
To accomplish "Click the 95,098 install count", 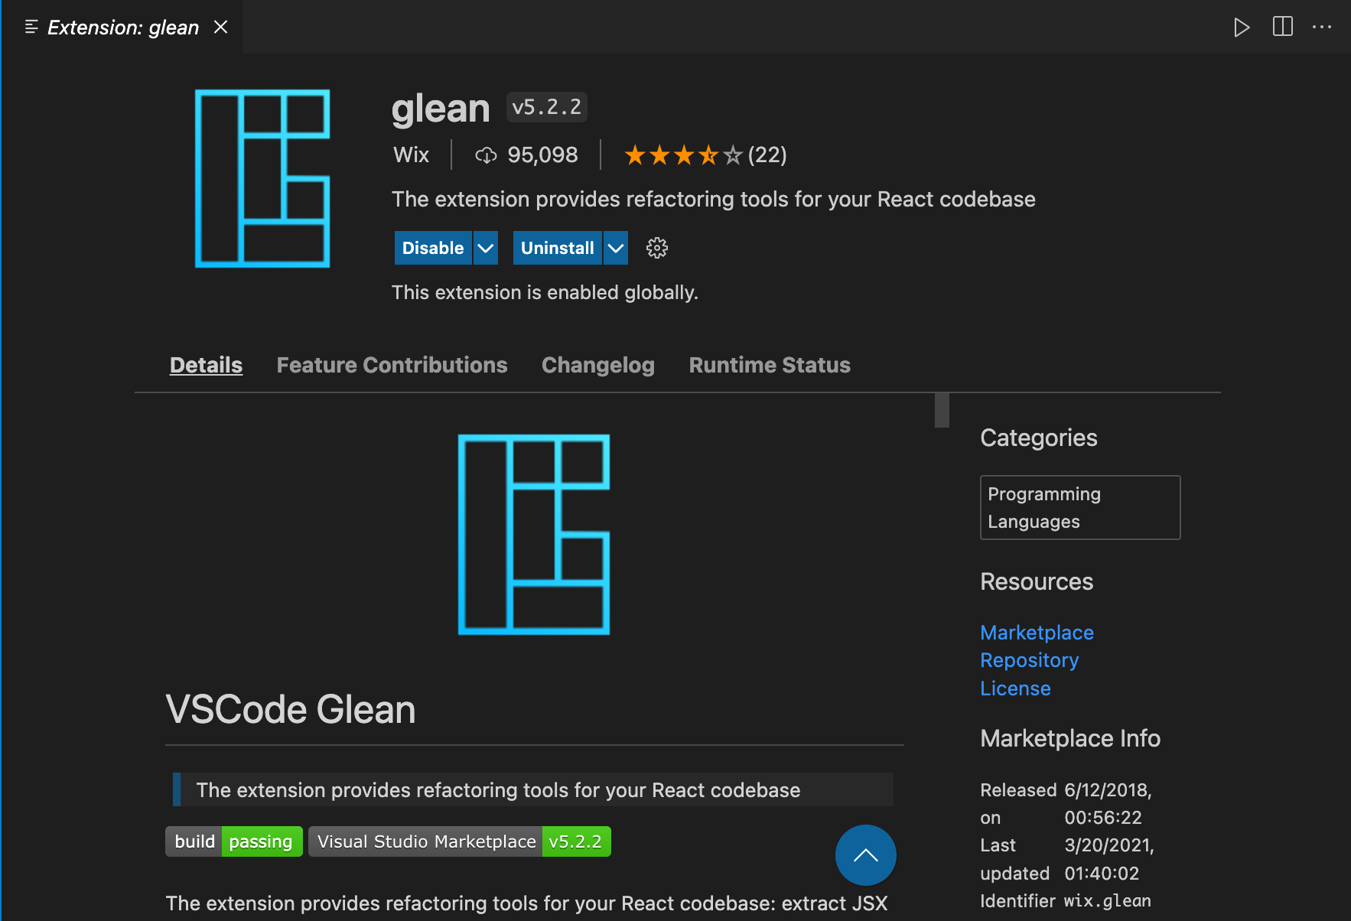I will click(542, 155).
